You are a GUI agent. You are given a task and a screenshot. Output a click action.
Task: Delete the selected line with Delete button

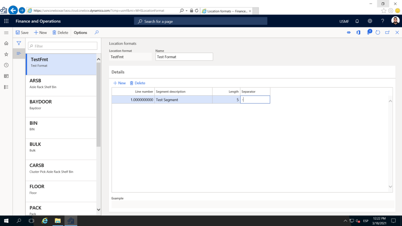pos(137,83)
